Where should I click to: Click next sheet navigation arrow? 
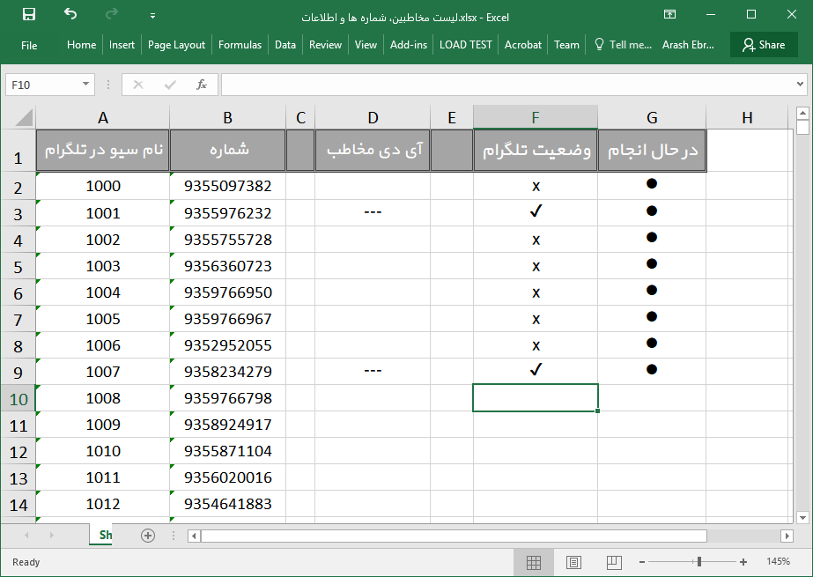(x=51, y=535)
